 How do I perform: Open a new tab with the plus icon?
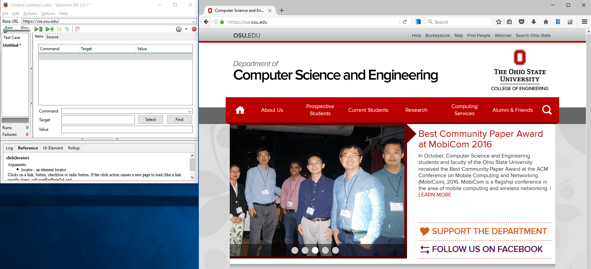(282, 11)
